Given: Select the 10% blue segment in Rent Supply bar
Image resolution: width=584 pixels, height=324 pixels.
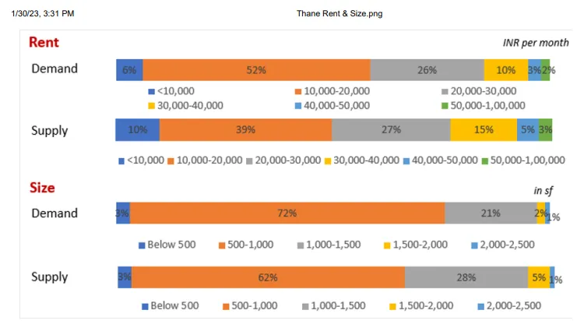Looking at the screenshot, I should point(137,129).
